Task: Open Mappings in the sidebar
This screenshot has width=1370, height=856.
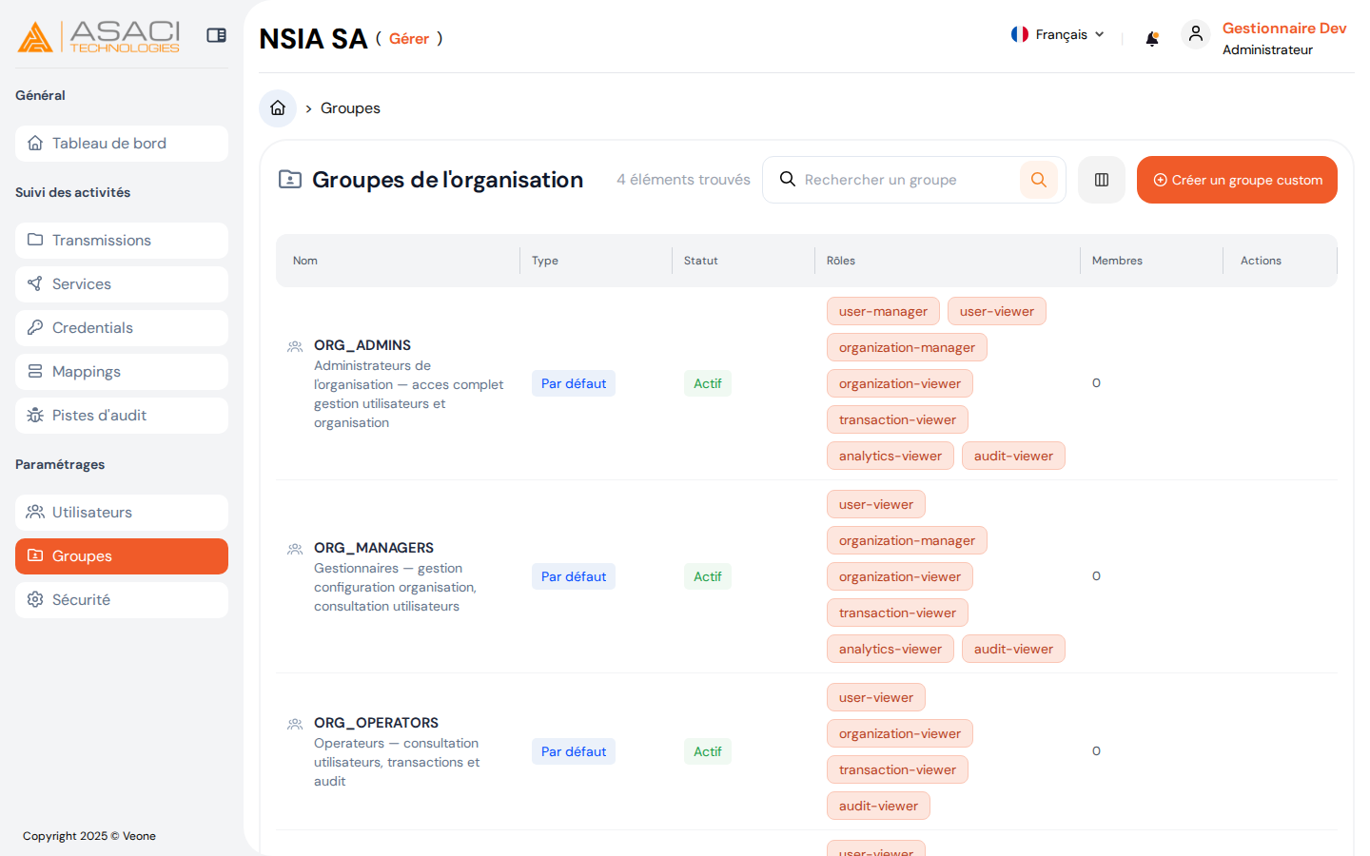Action: pyautogui.click(x=122, y=372)
